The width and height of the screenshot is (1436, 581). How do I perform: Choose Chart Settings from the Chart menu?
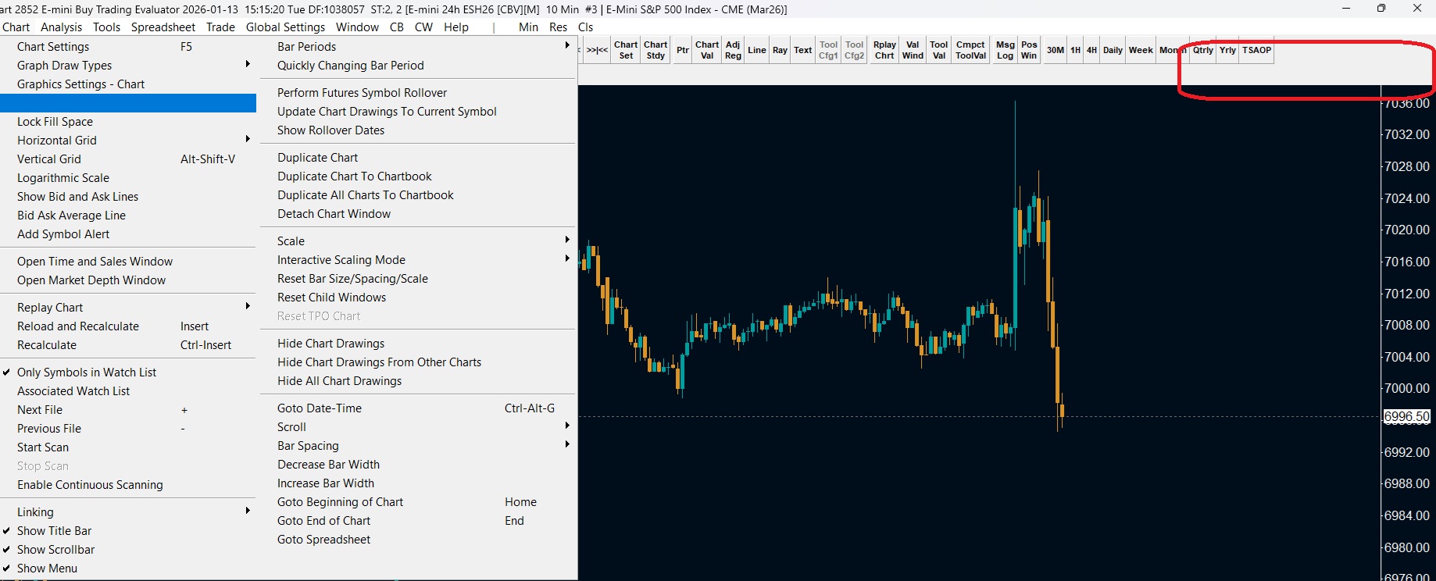click(128, 47)
